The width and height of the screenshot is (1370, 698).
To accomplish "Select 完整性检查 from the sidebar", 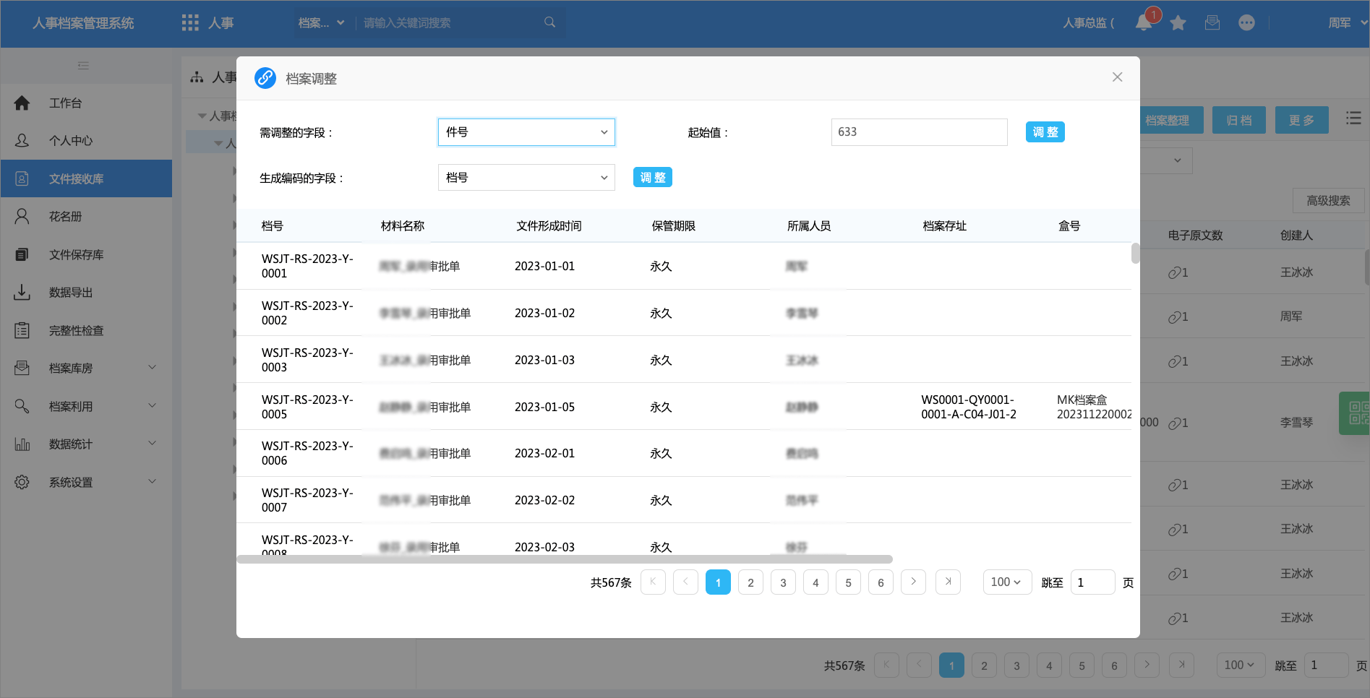I will pyautogui.click(x=76, y=331).
